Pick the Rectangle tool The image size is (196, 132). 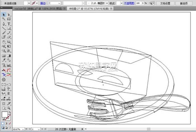(x=9, y=28)
